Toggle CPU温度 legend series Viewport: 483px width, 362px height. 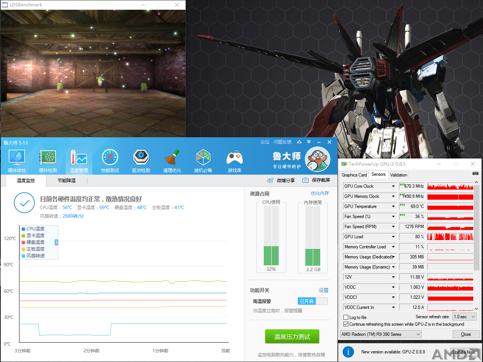(x=33, y=229)
